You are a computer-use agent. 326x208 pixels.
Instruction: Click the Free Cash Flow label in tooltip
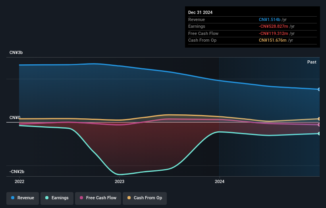[203, 33]
